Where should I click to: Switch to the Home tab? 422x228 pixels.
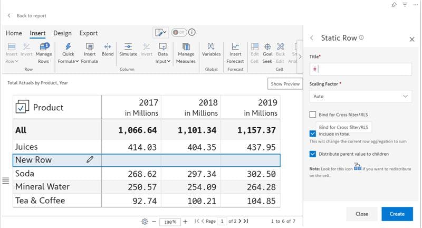(x=14, y=33)
